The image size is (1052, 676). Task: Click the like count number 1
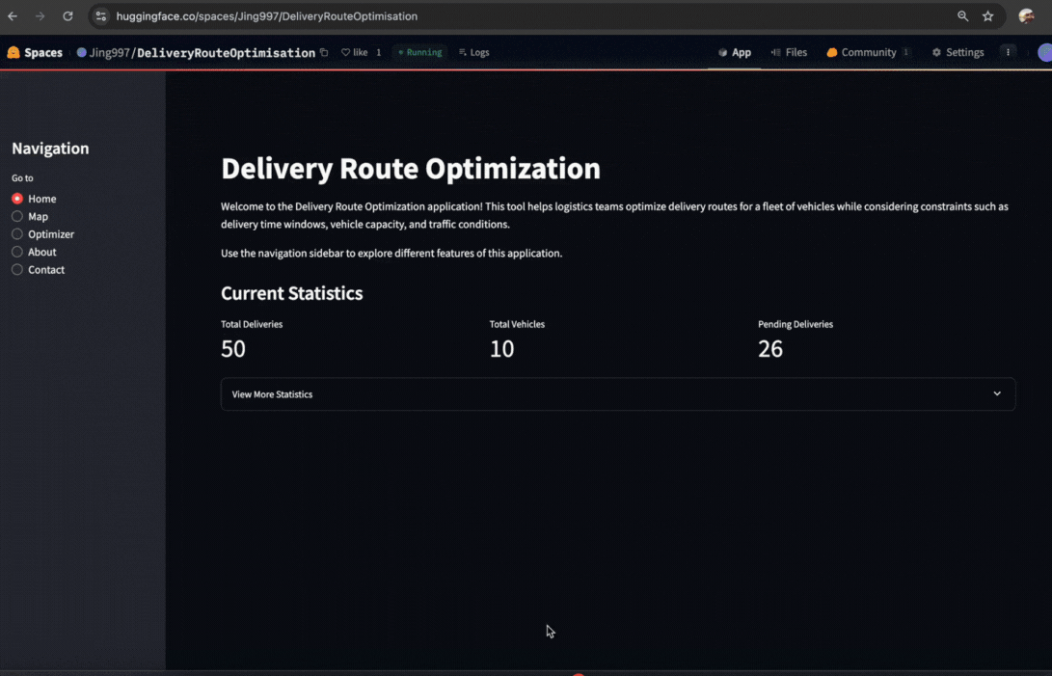[x=378, y=52]
